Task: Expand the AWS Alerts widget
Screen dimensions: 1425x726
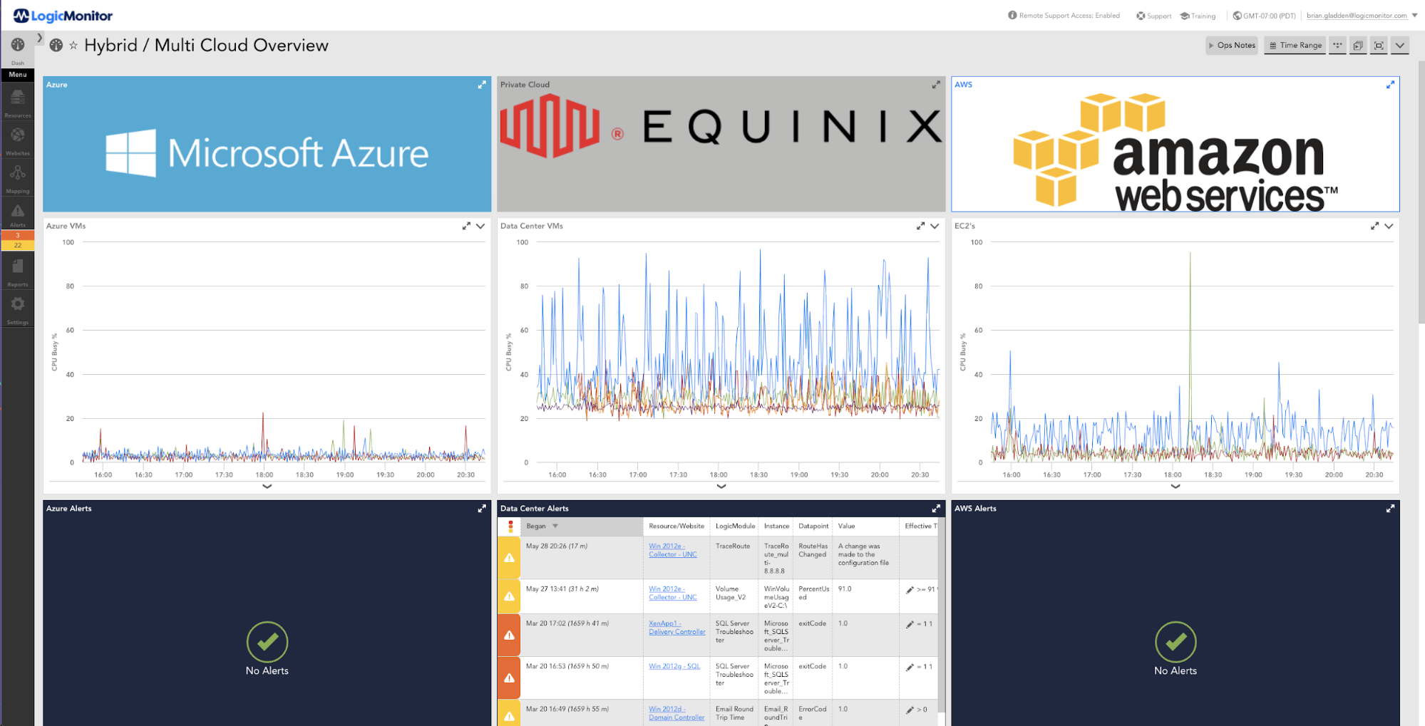Action: 1390,509
